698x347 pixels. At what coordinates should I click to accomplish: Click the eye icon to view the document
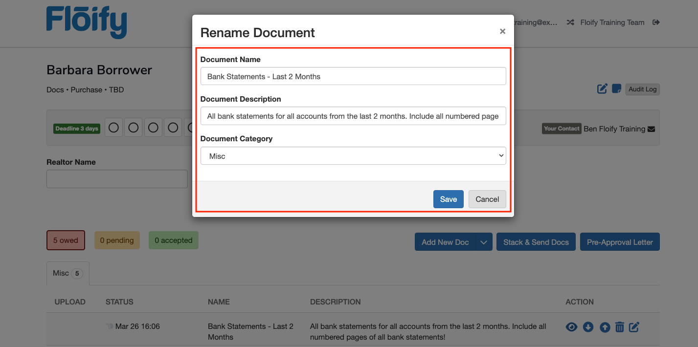(x=571, y=327)
